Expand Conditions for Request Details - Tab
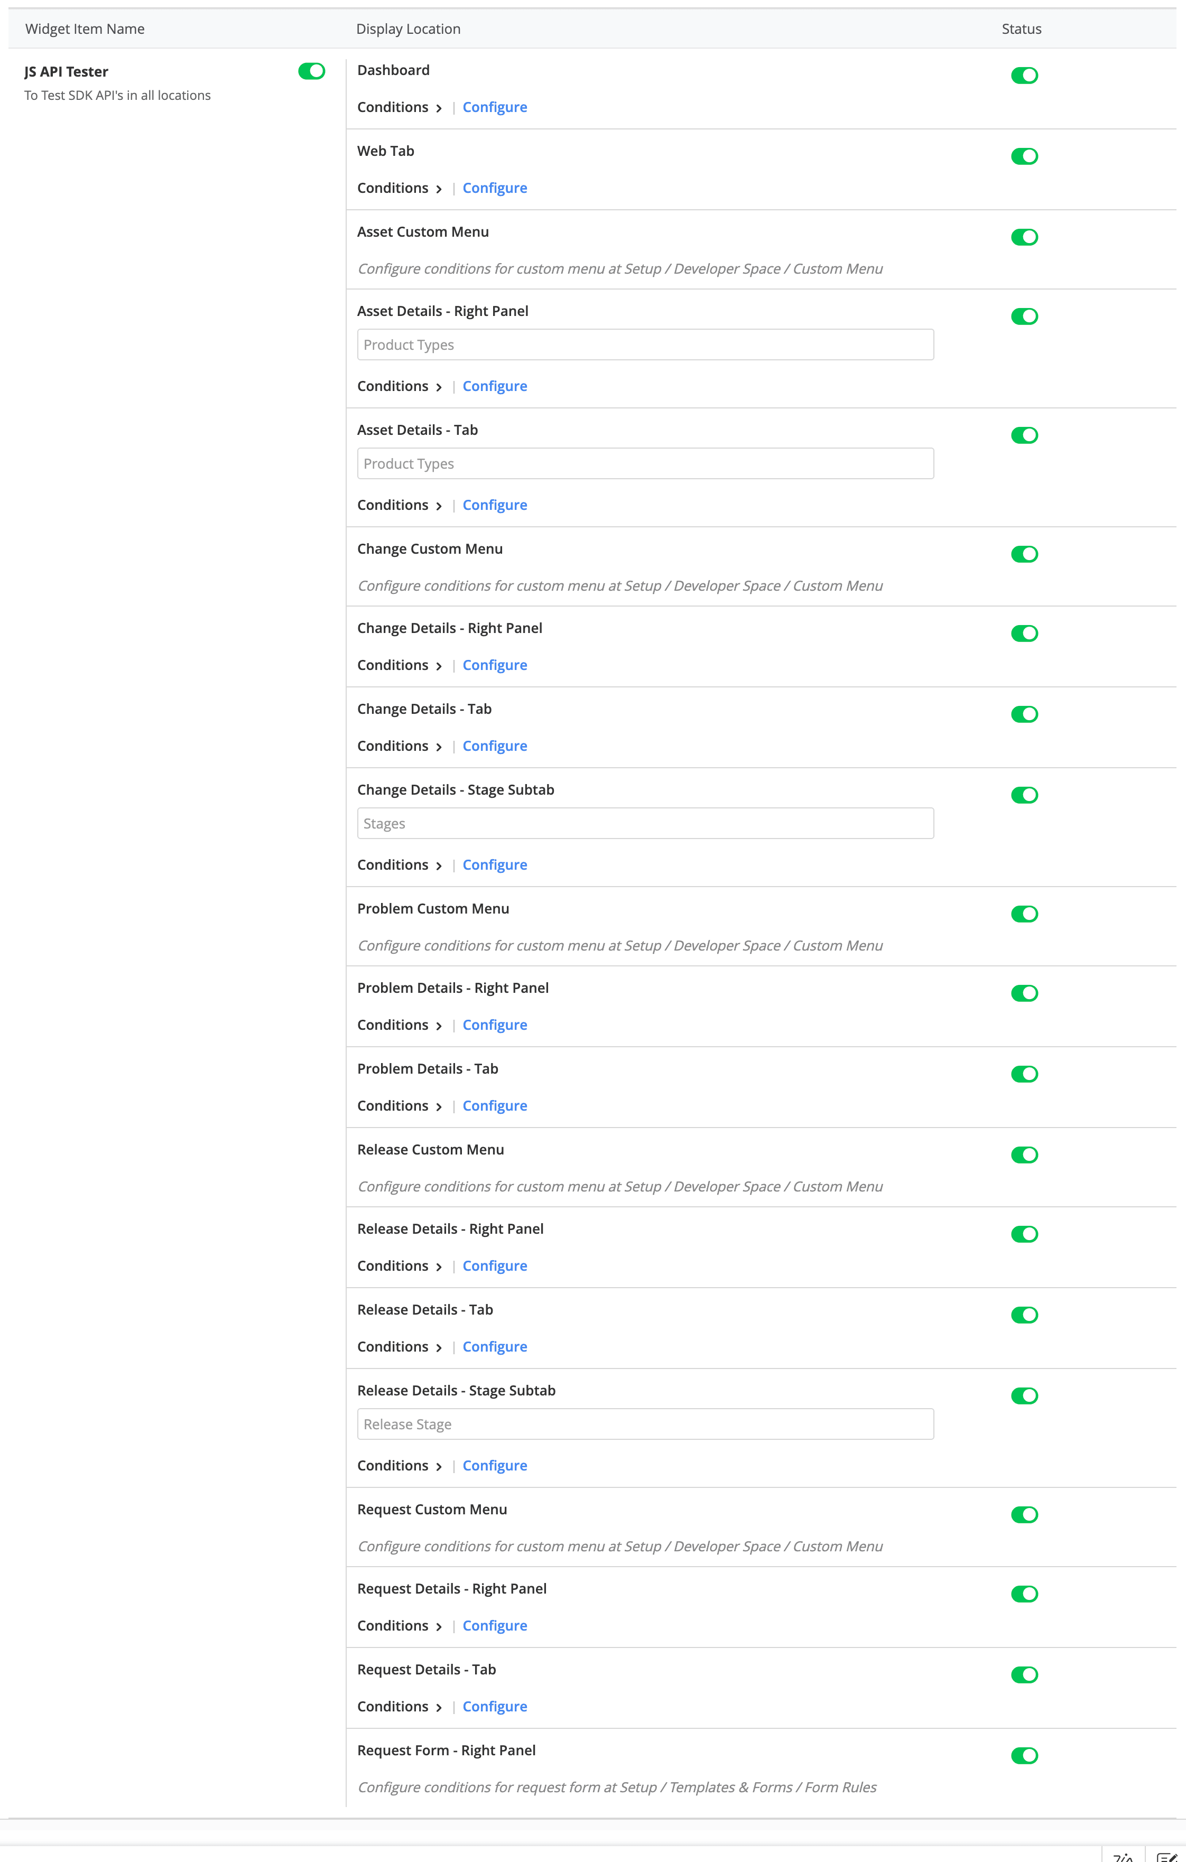Viewport: 1186px width, 1862px height. tap(399, 1707)
